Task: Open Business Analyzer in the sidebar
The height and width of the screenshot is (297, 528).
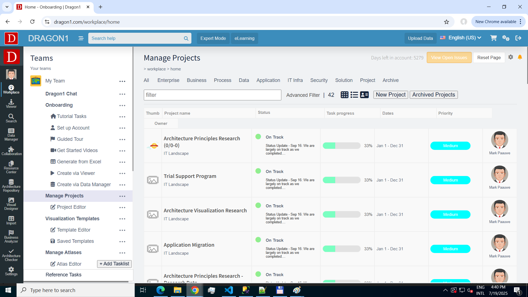Action: [x=11, y=237]
